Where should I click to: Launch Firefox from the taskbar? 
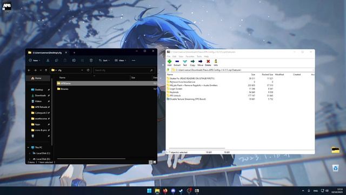click(165, 191)
